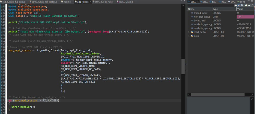Click left arrow of Variables horizontal scrollbar
This screenshot has height=114, width=255.
(189, 95)
